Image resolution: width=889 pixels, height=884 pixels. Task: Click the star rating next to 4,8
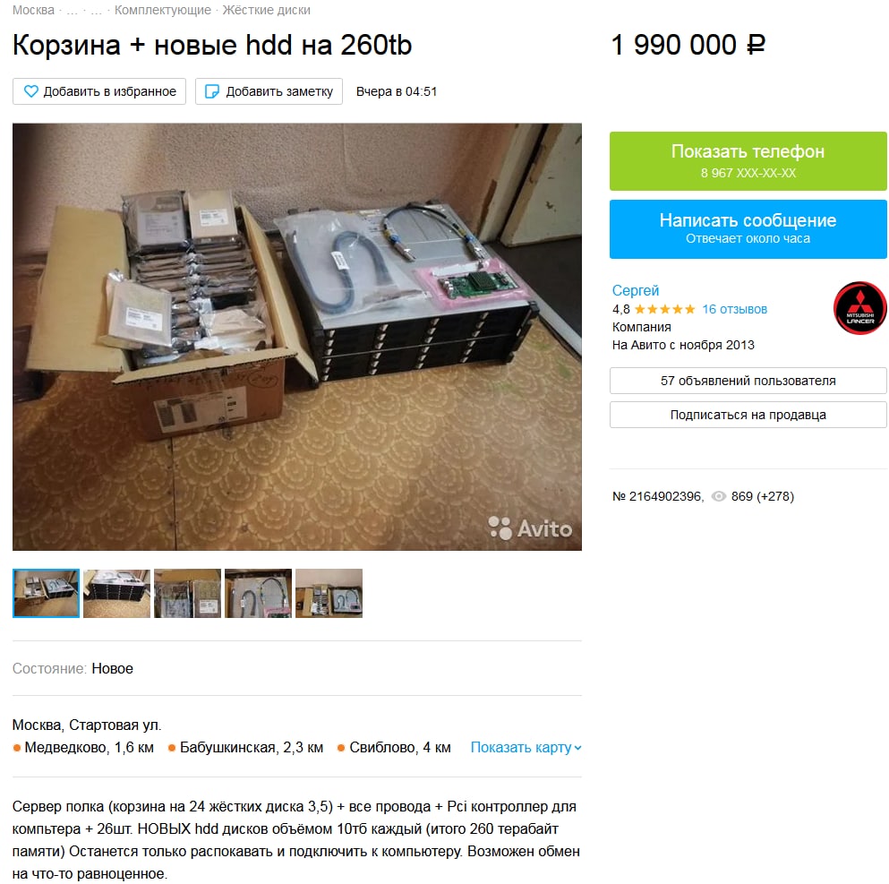[664, 309]
